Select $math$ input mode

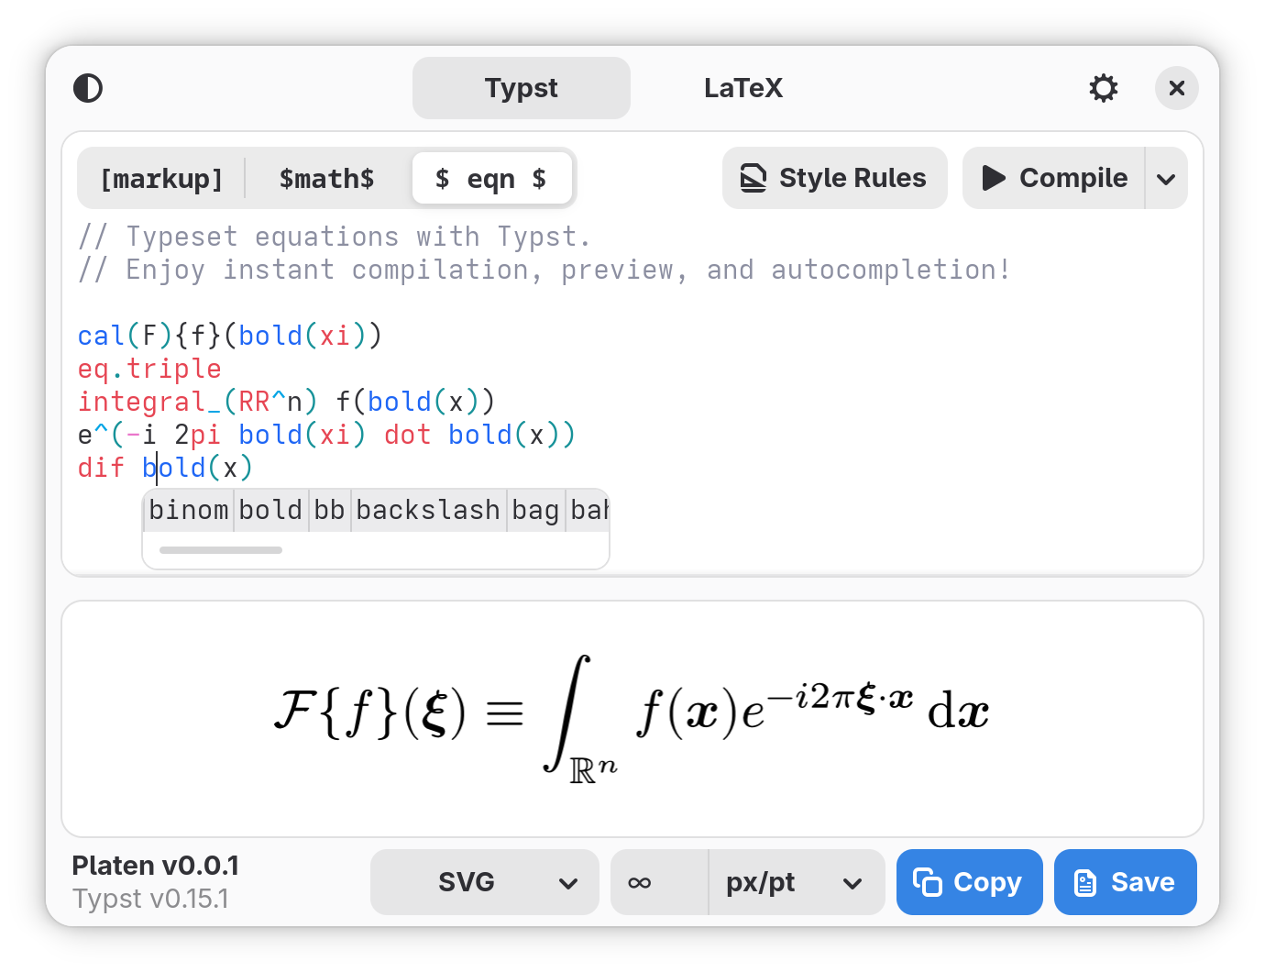point(327,178)
